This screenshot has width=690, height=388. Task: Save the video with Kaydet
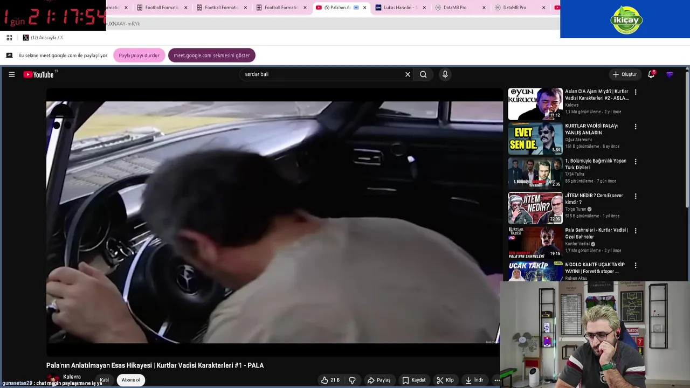pos(414,380)
